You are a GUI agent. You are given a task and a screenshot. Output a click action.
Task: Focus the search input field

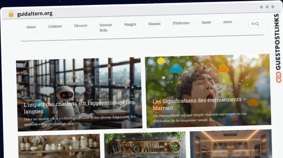tap(255, 24)
